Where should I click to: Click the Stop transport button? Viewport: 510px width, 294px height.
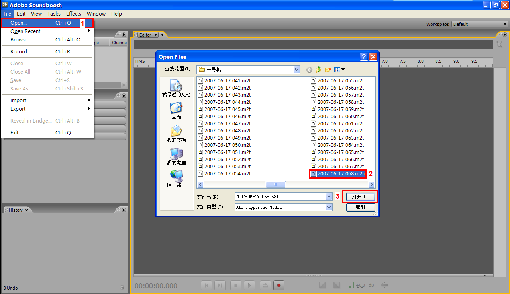[x=236, y=285]
